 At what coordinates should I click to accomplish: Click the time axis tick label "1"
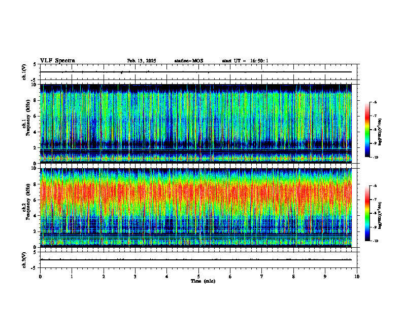click(x=72, y=277)
